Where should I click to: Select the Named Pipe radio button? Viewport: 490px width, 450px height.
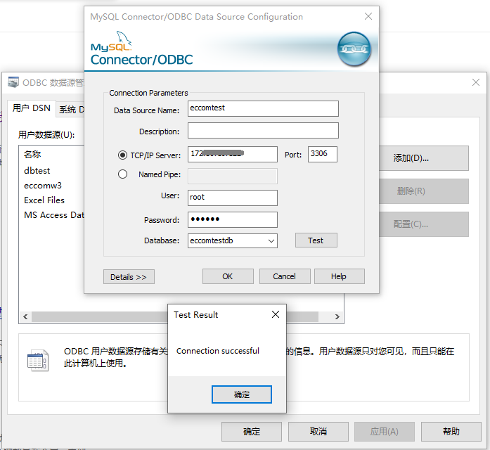(x=122, y=174)
